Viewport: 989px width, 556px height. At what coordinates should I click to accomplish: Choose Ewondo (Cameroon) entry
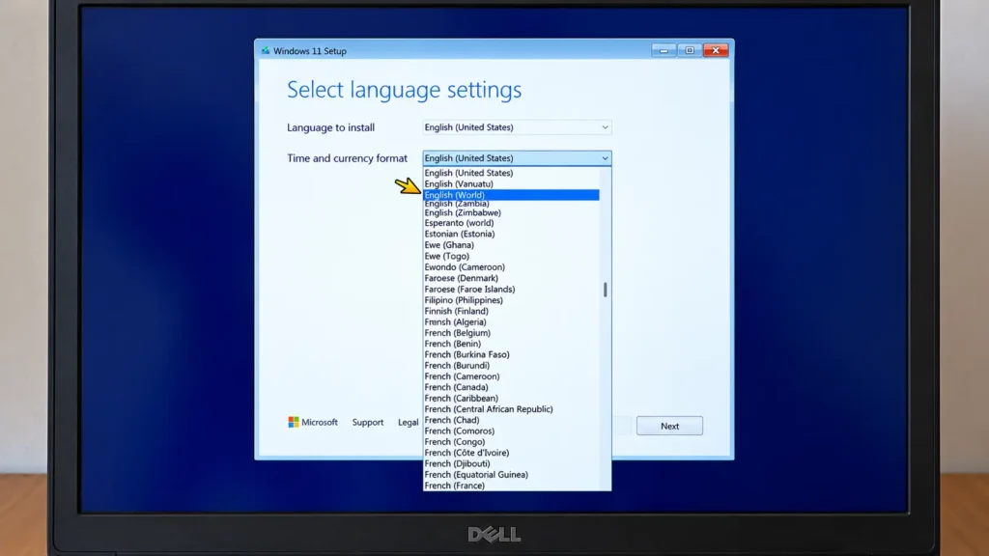click(x=511, y=267)
